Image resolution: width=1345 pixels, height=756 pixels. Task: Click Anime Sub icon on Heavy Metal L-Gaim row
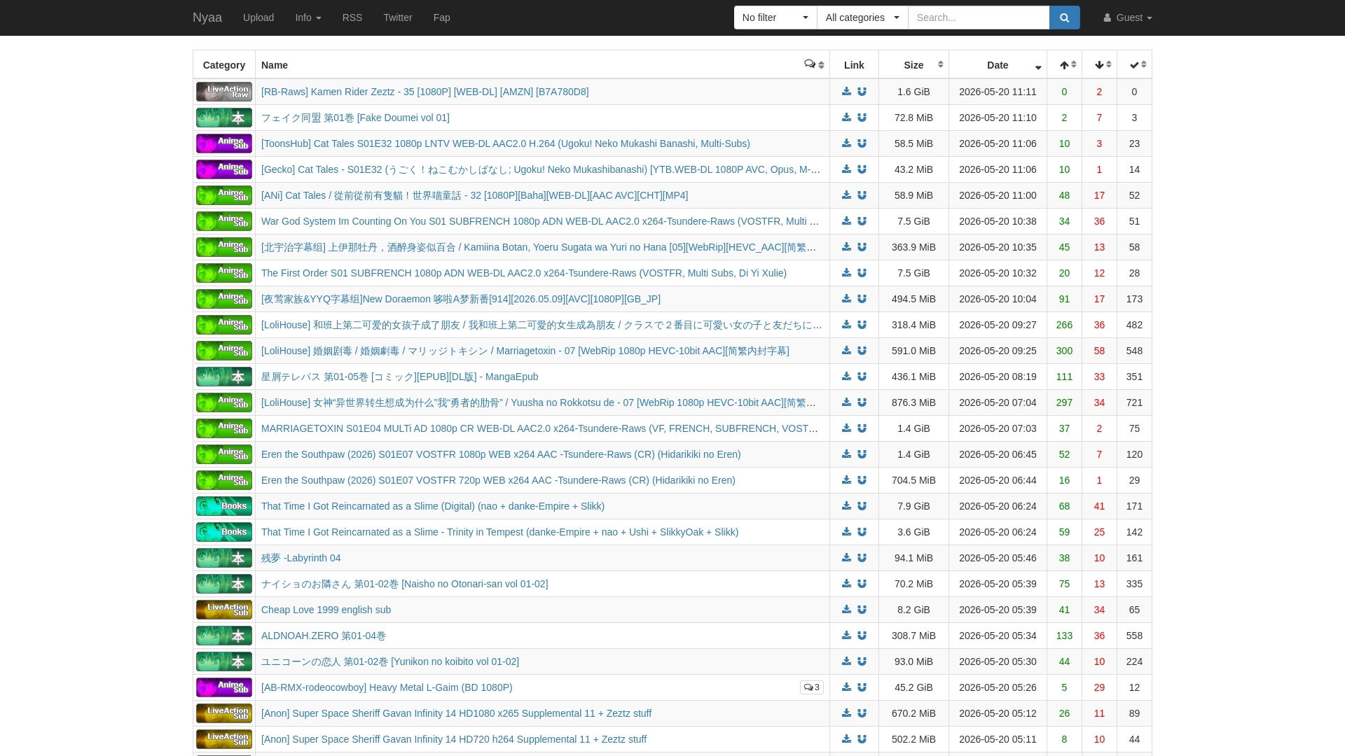click(x=224, y=687)
